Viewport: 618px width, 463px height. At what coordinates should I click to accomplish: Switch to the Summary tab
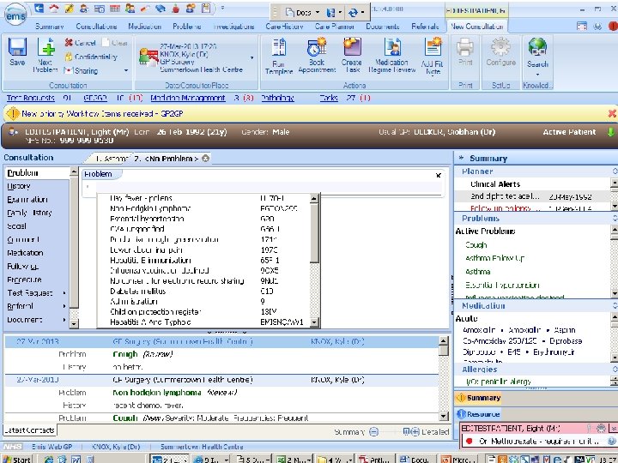pos(49,27)
